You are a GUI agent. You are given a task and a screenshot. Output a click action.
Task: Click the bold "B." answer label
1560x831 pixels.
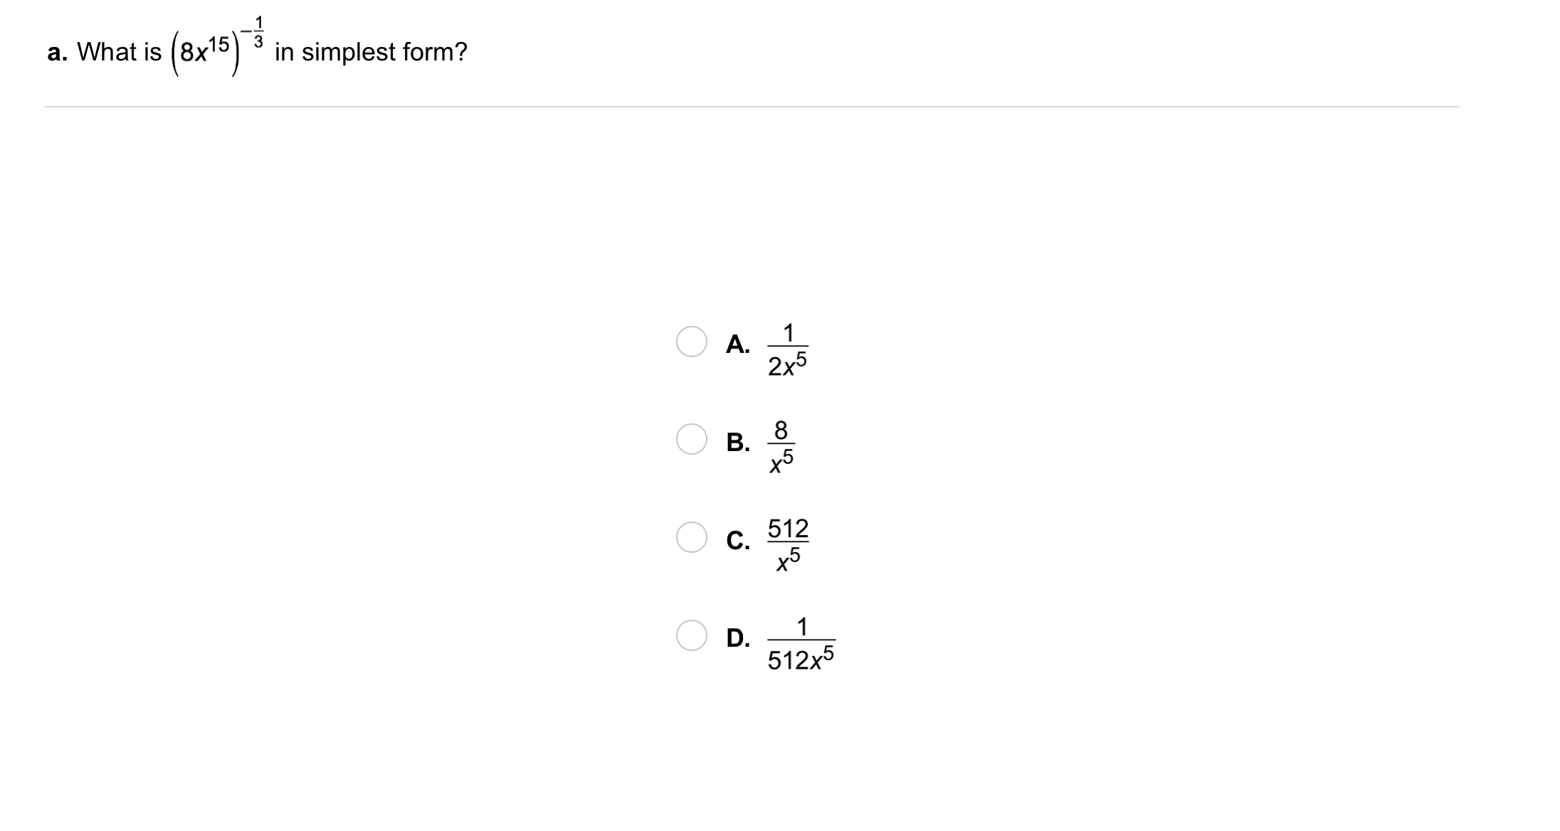(x=738, y=443)
